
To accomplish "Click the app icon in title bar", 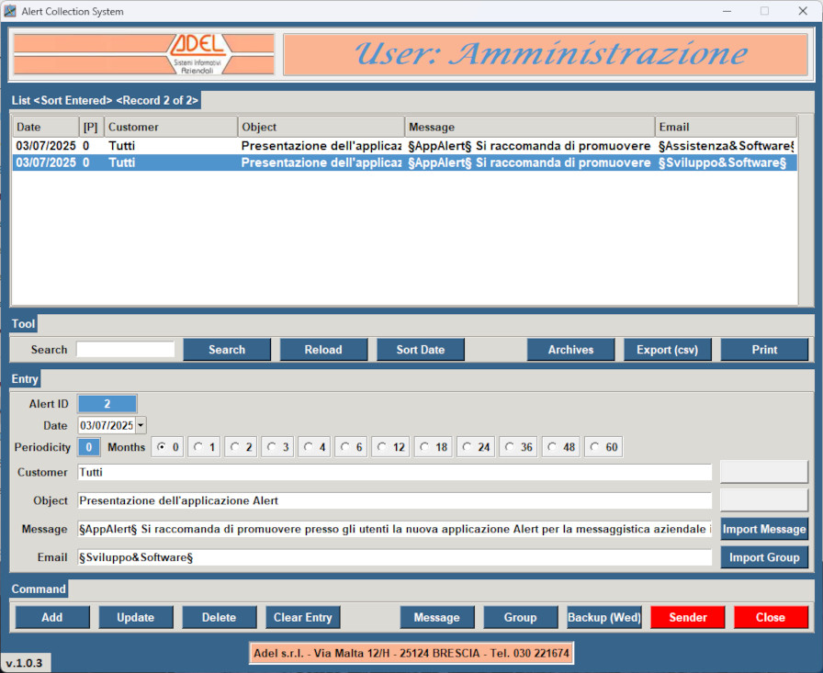I will coord(10,11).
